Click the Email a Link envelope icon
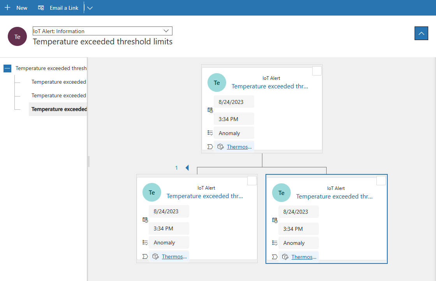The width and height of the screenshot is (436, 281). 41,8
